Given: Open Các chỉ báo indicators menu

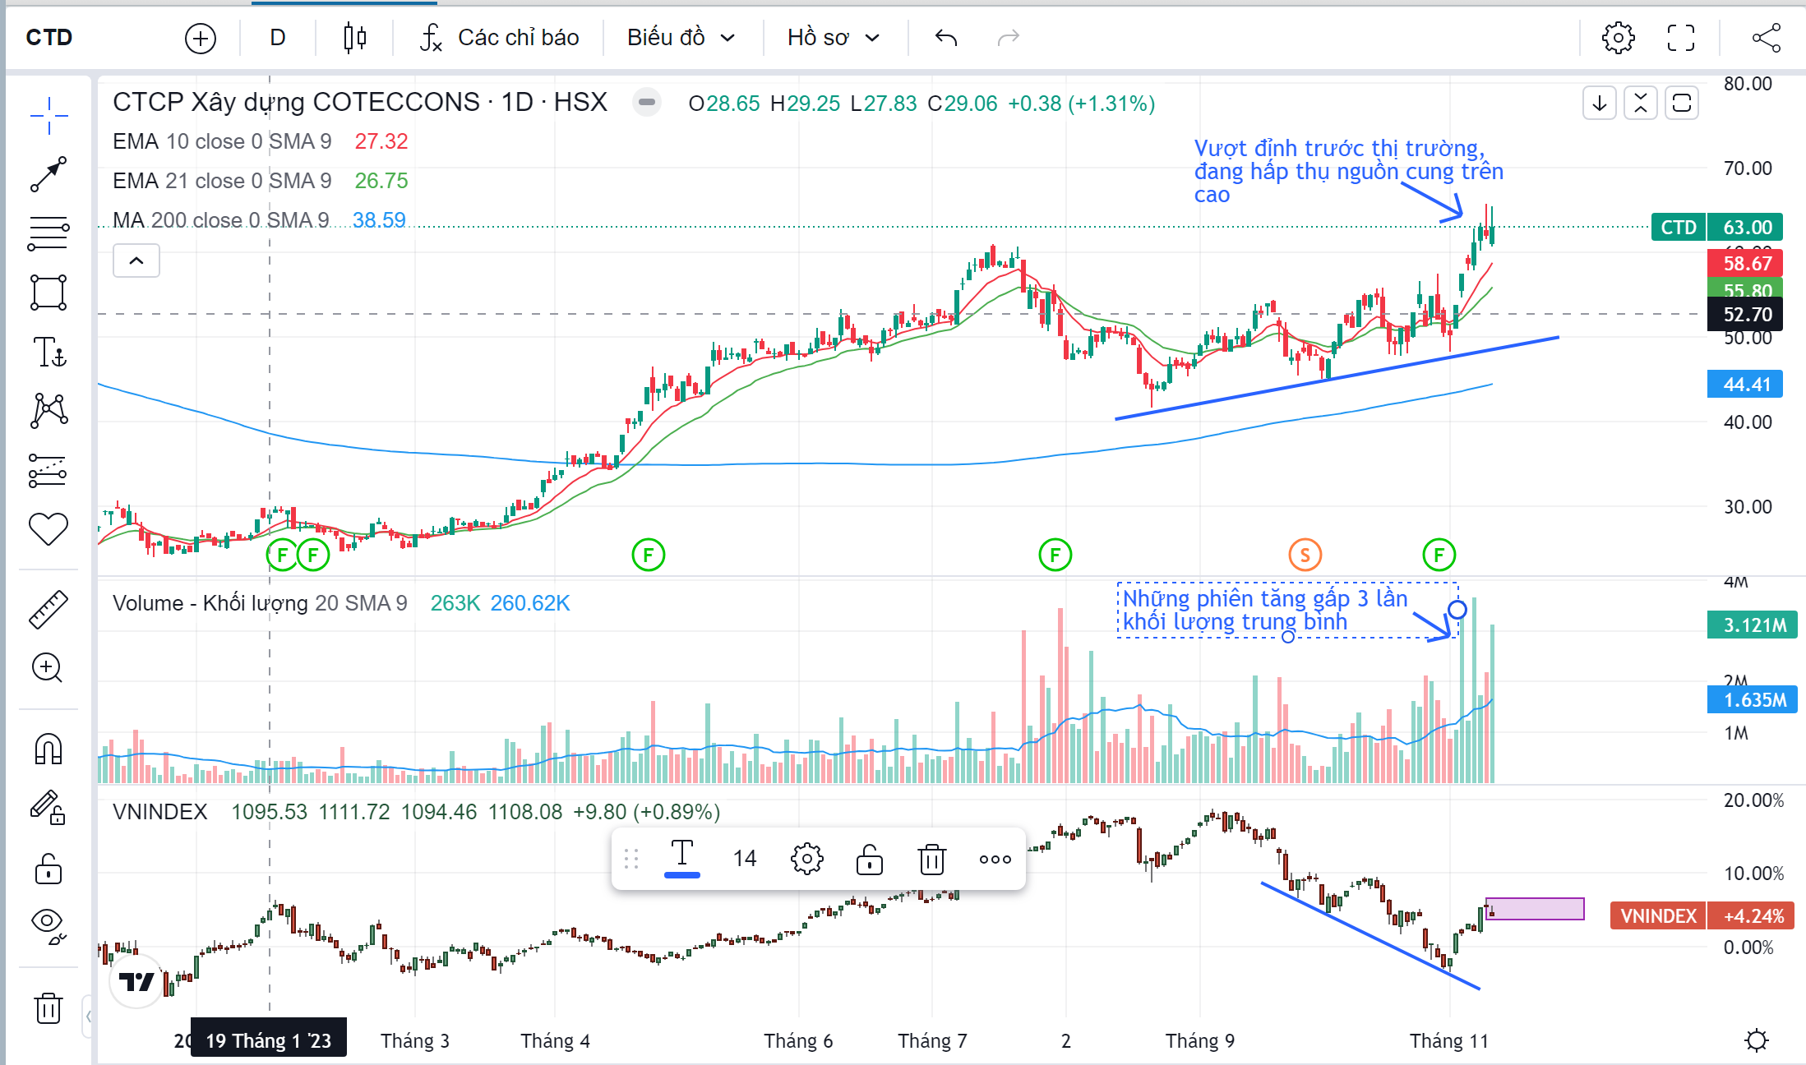Looking at the screenshot, I should pyautogui.click(x=500, y=38).
